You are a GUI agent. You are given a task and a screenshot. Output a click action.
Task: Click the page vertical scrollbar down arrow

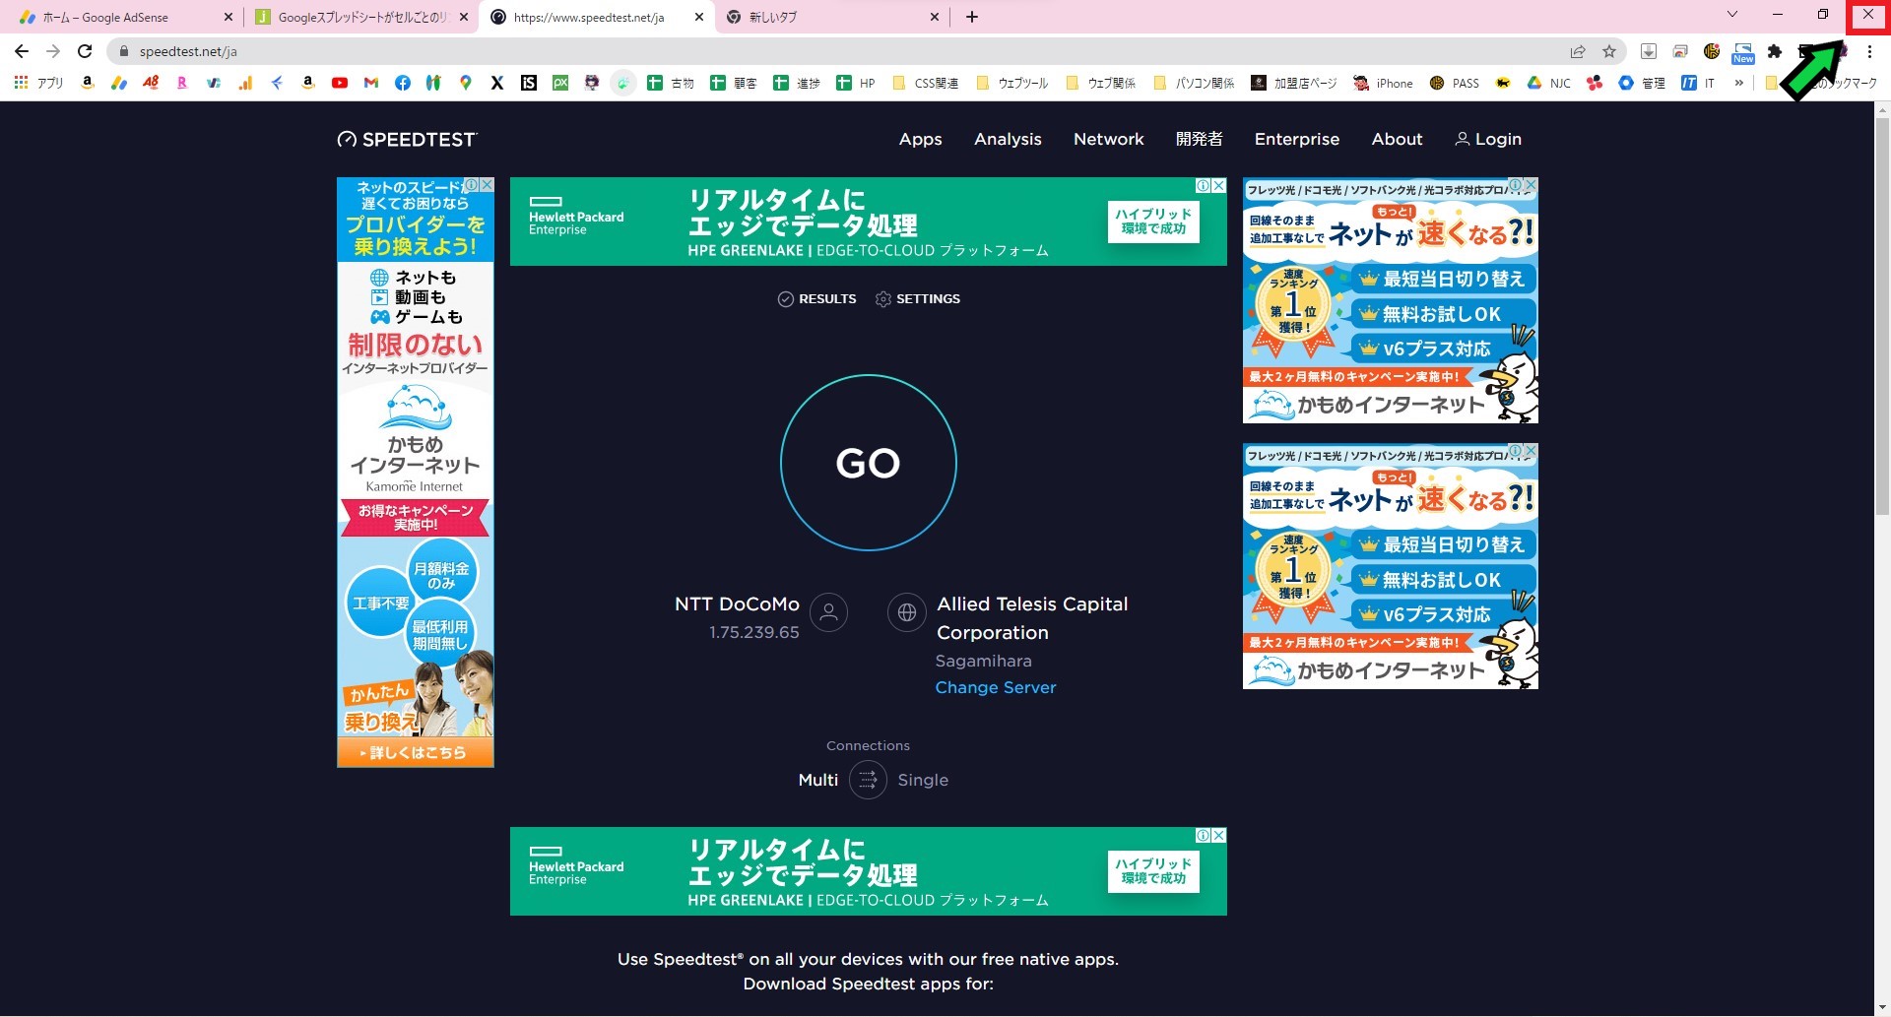click(x=1882, y=1008)
